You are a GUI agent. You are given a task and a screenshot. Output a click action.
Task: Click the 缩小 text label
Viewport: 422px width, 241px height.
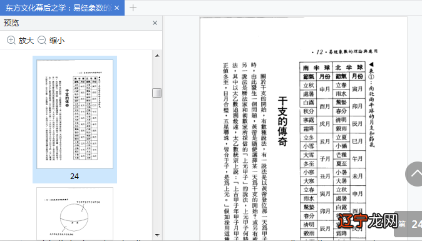(x=57, y=41)
